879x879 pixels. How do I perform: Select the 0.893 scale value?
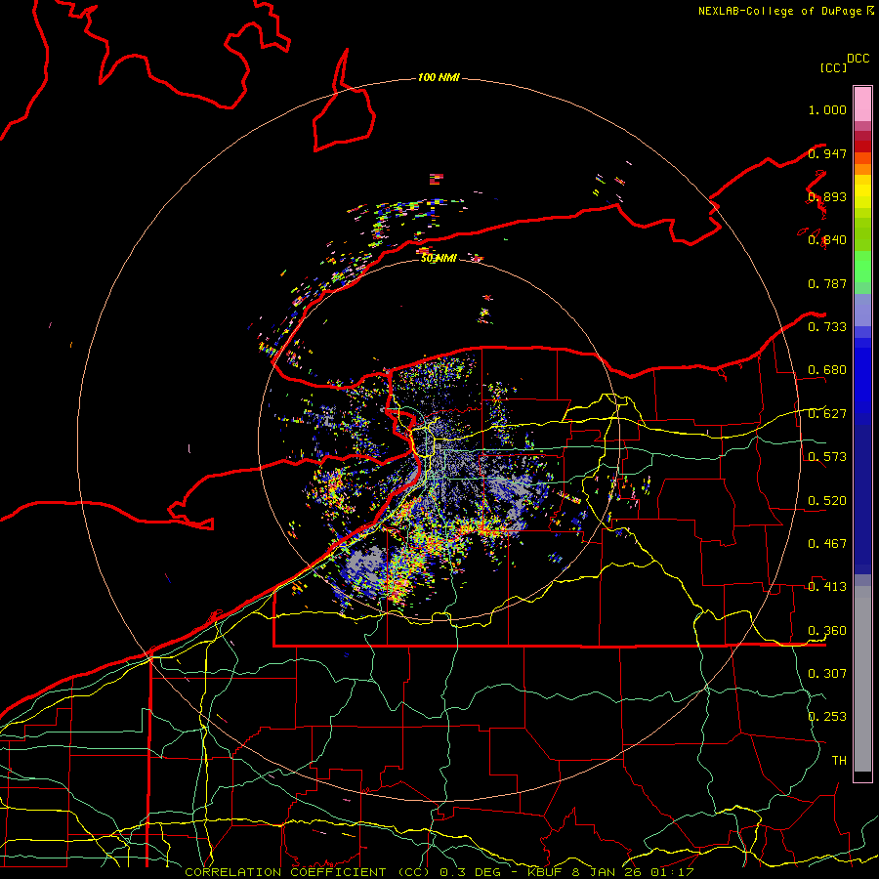click(827, 196)
